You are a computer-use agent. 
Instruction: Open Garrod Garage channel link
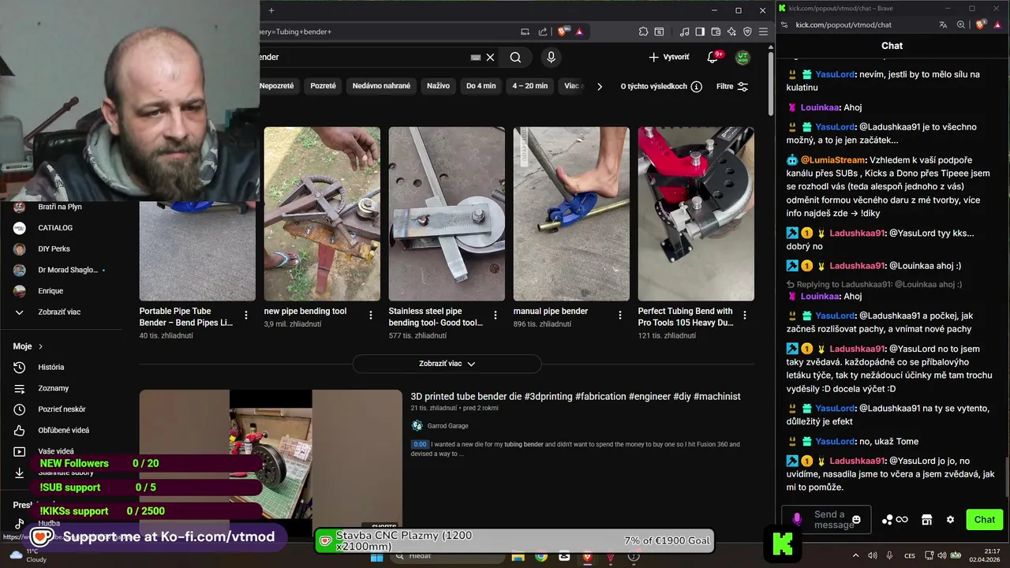(447, 426)
